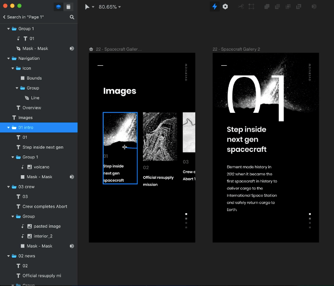Open the Layers panel icon
Screen dimensions: 334x286
click(x=58, y=7)
